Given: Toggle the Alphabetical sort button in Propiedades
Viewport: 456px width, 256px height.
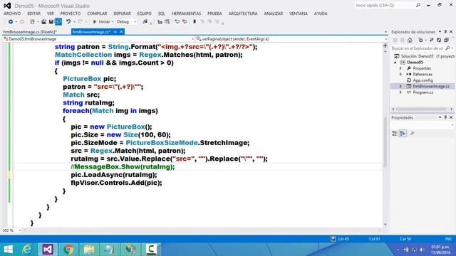Looking at the screenshot, I should tap(403, 133).
